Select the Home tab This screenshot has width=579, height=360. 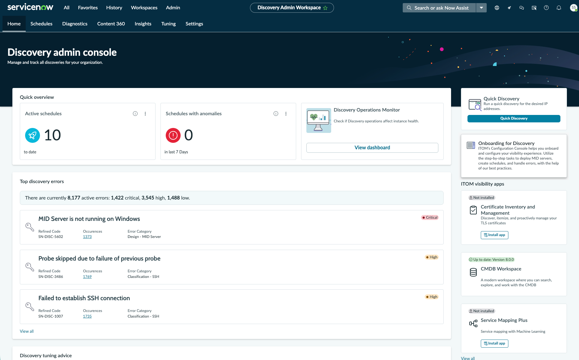click(14, 24)
